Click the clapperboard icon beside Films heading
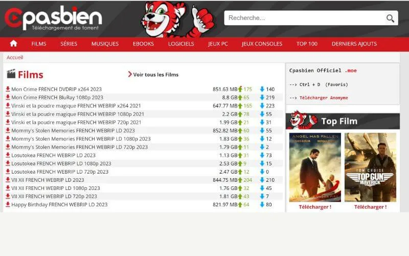 11,74
